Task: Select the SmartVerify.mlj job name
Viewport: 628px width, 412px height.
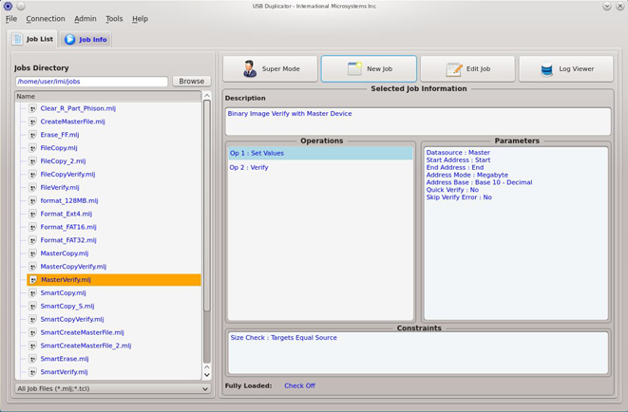Action: [64, 372]
